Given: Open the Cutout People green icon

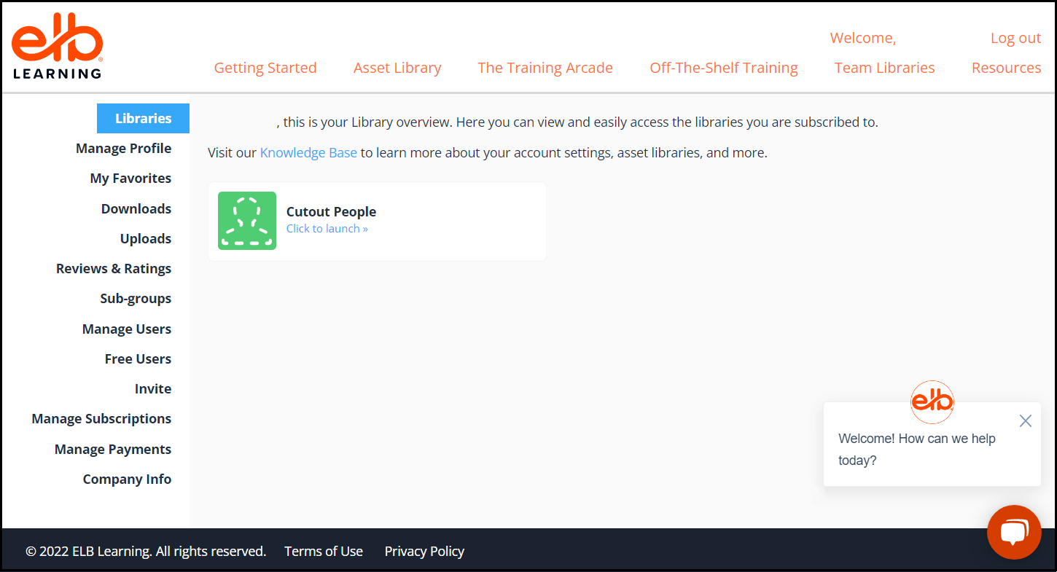Looking at the screenshot, I should (x=247, y=221).
